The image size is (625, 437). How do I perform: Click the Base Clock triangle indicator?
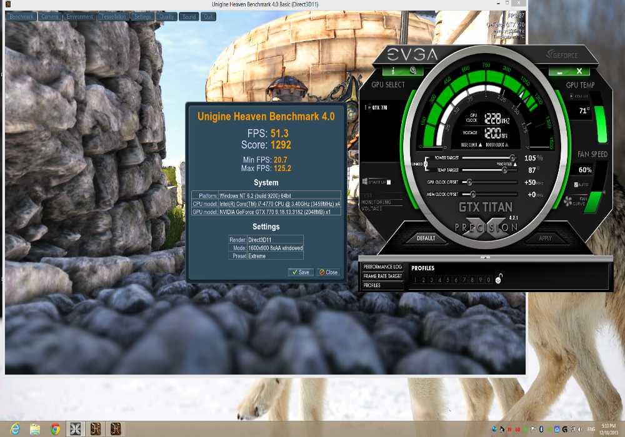tap(480, 145)
